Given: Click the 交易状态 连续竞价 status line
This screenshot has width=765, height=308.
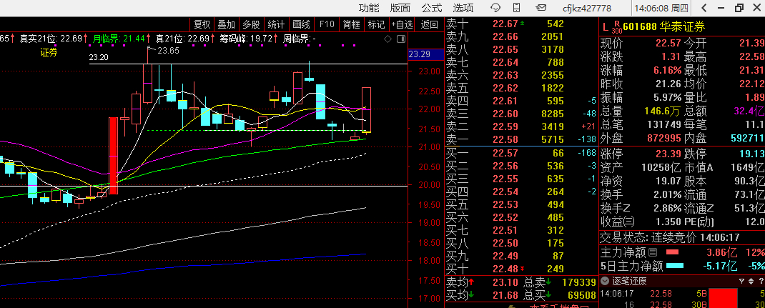Looking at the screenshot, I should point(670,238).
